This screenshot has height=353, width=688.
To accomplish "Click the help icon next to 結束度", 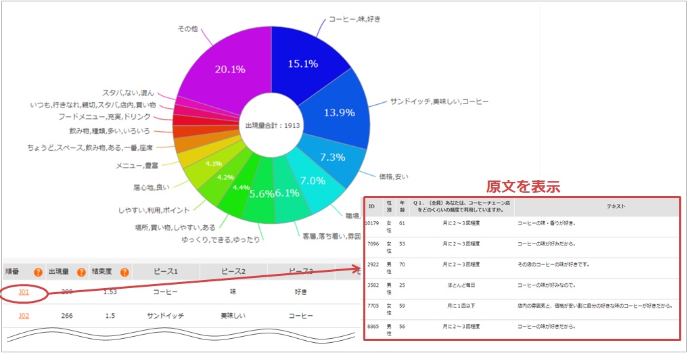I will [124, 273].
